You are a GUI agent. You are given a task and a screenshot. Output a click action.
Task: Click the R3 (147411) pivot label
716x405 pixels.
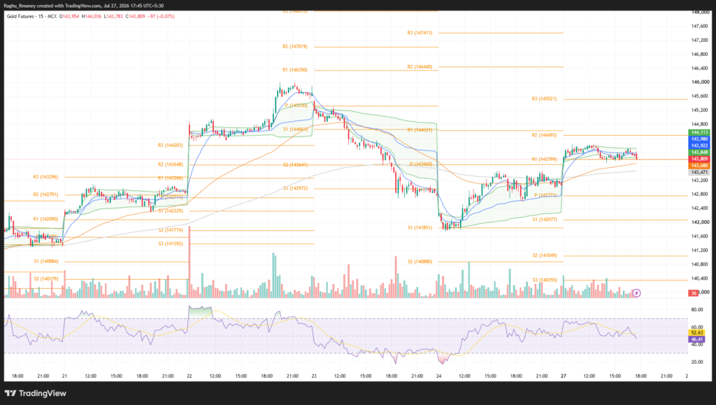[420, 33]
